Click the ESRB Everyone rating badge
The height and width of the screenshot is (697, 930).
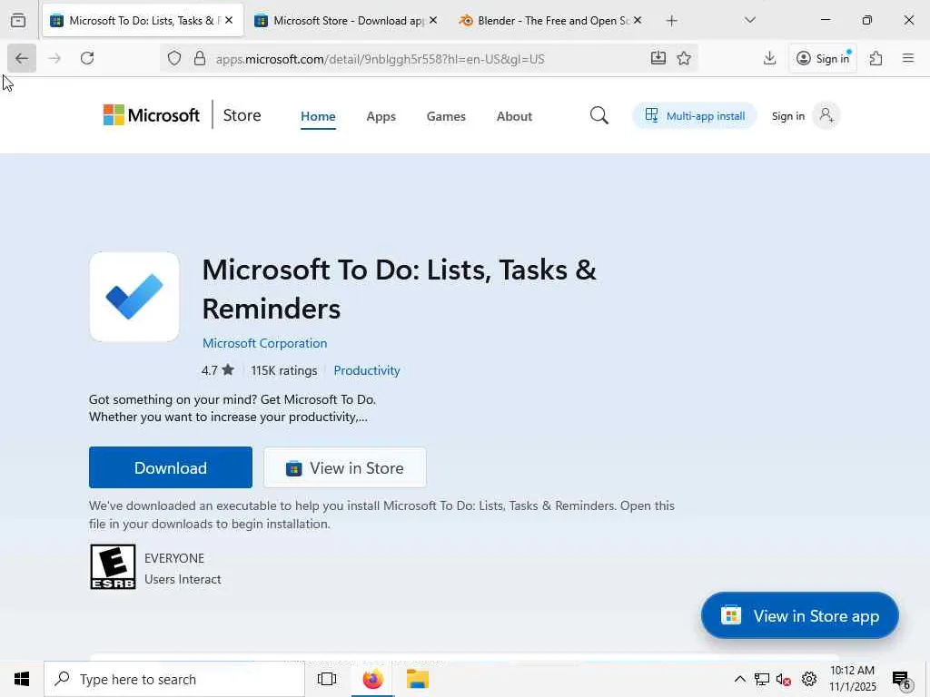(113, 566)
